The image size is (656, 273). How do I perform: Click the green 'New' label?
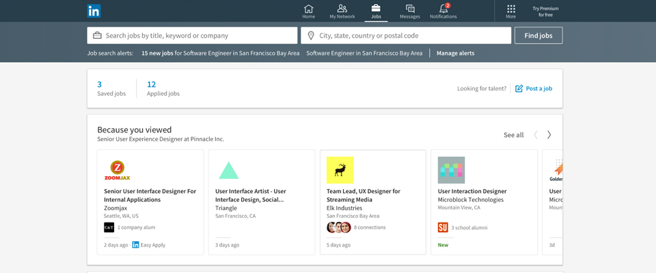coord(443,245)
